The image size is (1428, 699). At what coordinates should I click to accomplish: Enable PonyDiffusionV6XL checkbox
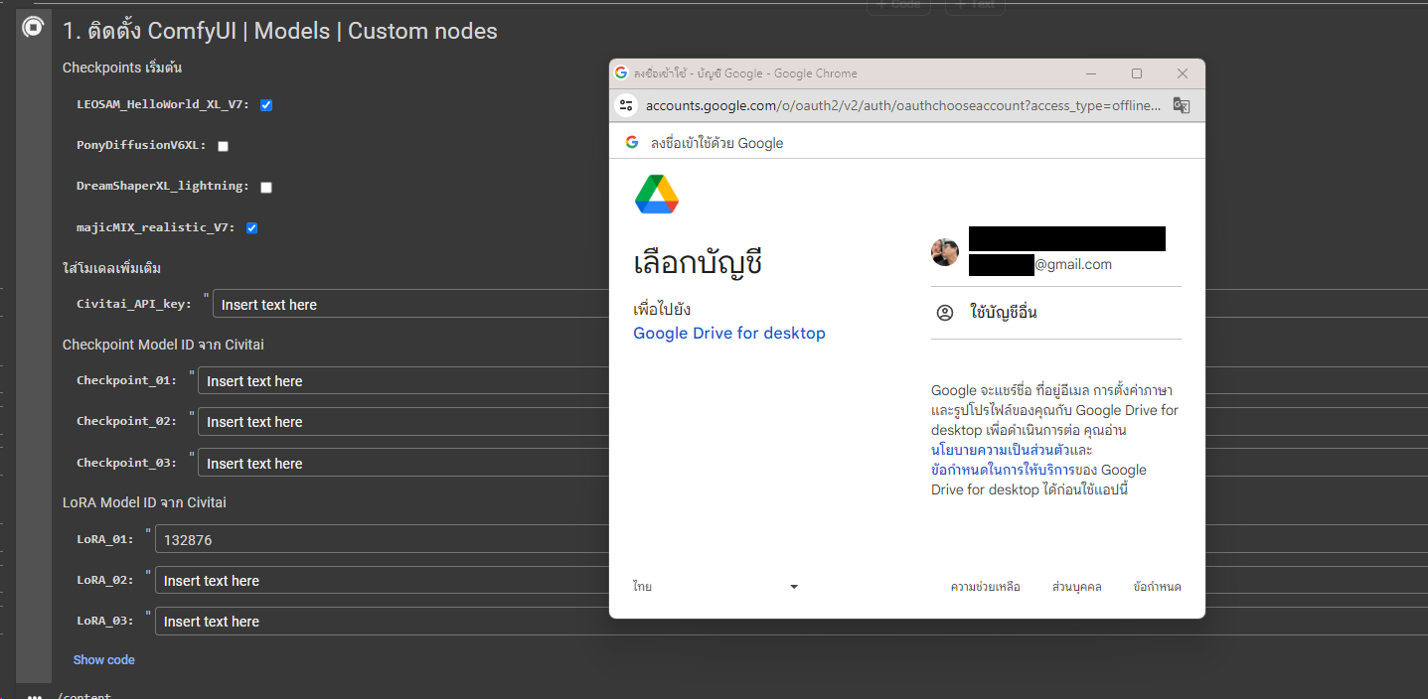(x=223, y=146)
